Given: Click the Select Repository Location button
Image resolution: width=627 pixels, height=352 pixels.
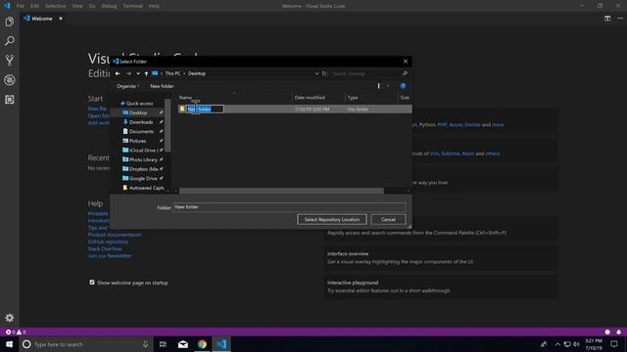Looking at the screenshot, I should (332, 219).
